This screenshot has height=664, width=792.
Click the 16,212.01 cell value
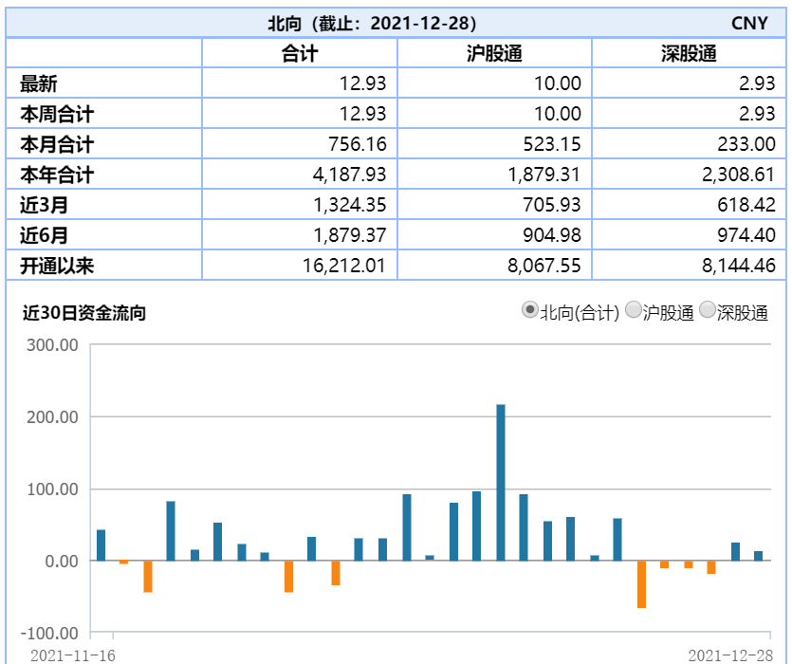(x=344, y=266)
